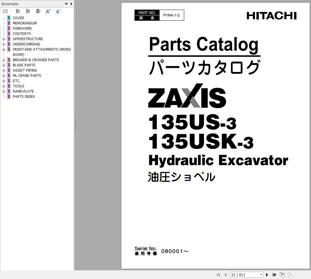This screenshot has height=279, width=311.
Task: Click part number P1R4-1-2 on page
Action: coord(171,15)
